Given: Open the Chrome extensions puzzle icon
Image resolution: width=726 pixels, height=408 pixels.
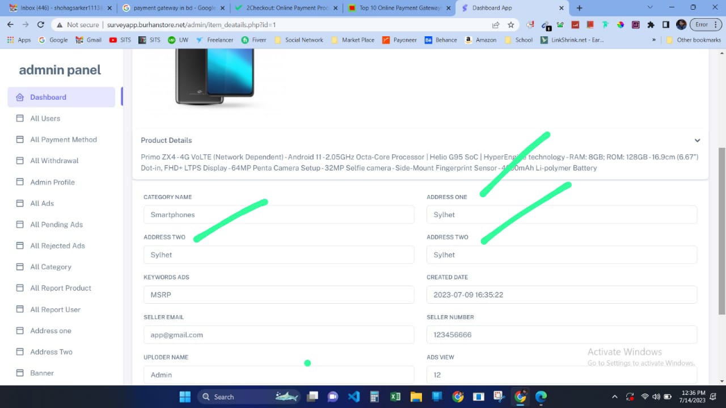Looking at the screenshot, I should coord(651,25).
